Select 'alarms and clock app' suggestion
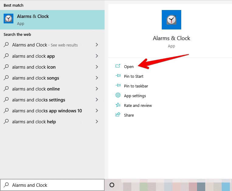This screenshot has width=232, height=191. [x=52, y=56]
